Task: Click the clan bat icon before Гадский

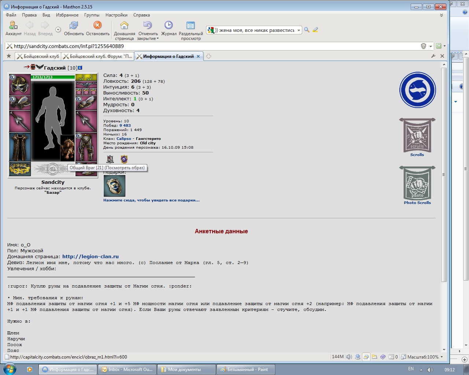Action: [x=40, y=67]
